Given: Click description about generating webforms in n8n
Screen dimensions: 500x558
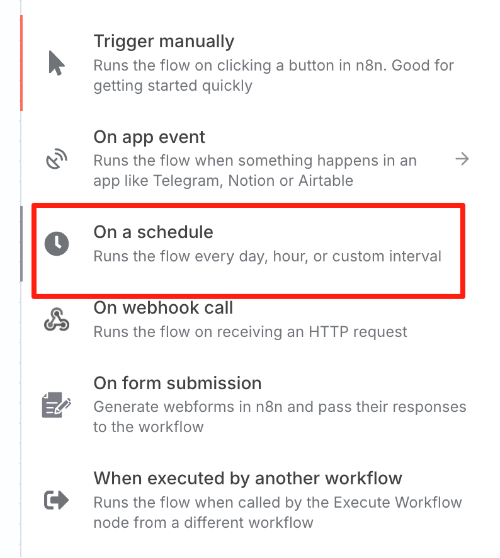Looking at the screenshot, I should pos(280,417).
